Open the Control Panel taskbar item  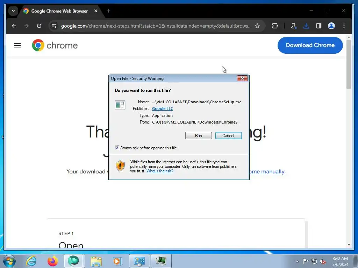tap(139, 261)
